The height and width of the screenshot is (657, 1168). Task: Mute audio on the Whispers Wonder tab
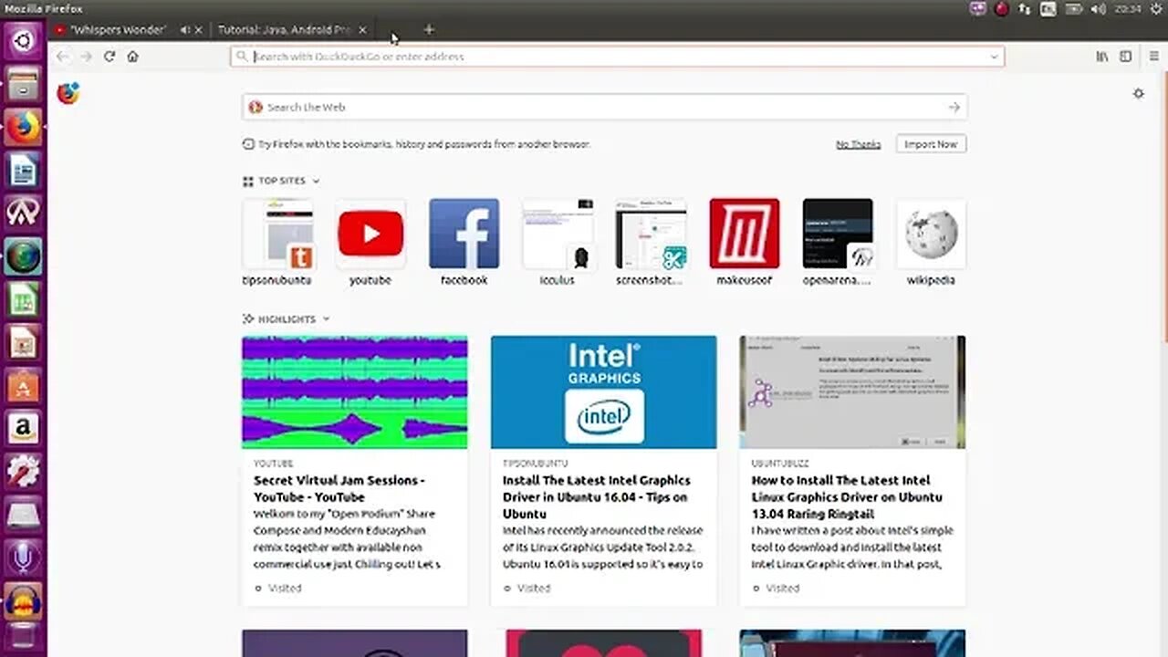click(x=185, y=30)
